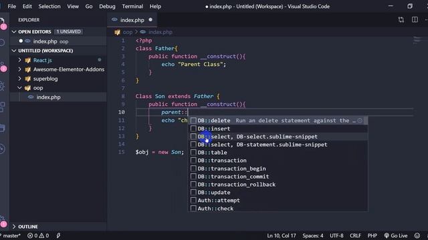The height and width of the screenshot is (240, 428).
Task: Click the React js folder icon
Action: 27,60
